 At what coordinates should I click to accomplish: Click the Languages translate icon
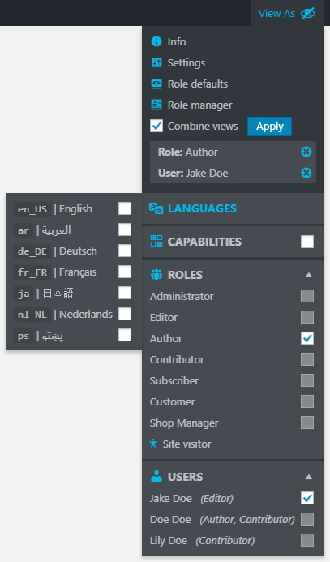[x=156, y=208]
